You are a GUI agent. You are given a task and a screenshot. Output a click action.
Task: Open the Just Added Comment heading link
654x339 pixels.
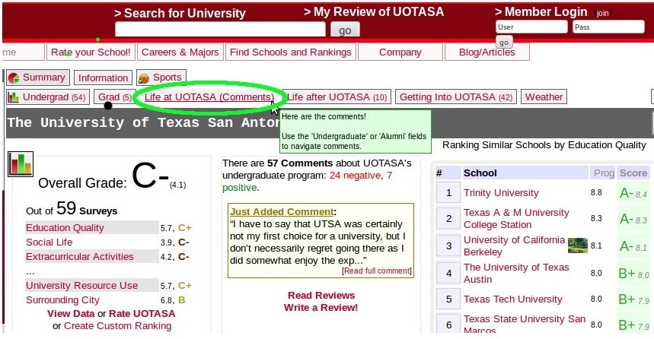[282, 211]
